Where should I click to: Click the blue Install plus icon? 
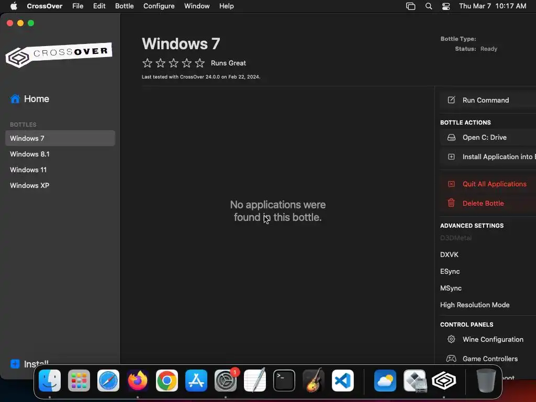15,364
